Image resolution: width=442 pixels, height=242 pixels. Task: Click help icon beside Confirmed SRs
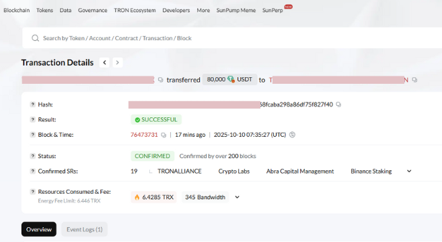(x=33, y=171)
